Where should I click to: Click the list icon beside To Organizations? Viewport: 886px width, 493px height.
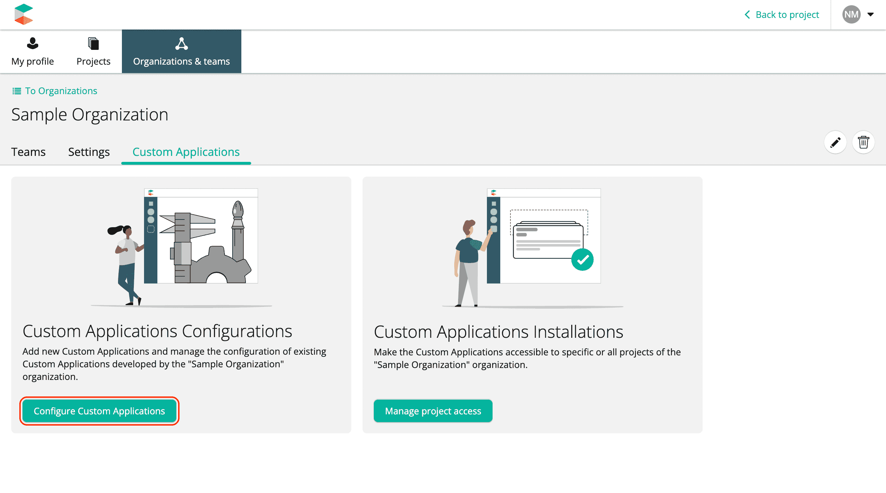pyautogui.click(x=17, y=91)
